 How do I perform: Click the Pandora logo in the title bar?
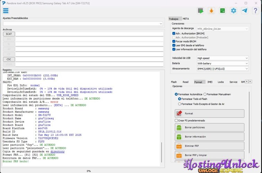click(x=4, y=3)
